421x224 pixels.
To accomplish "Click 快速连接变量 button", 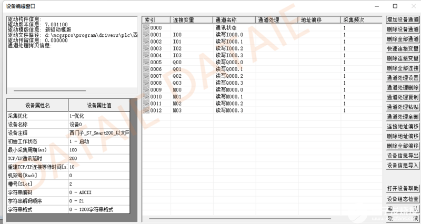I will click(403, 48).
